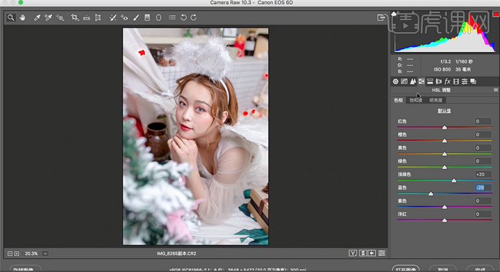Swap before and after settings
The height and width of the screenshot is (272, 500).
point(362,253)
